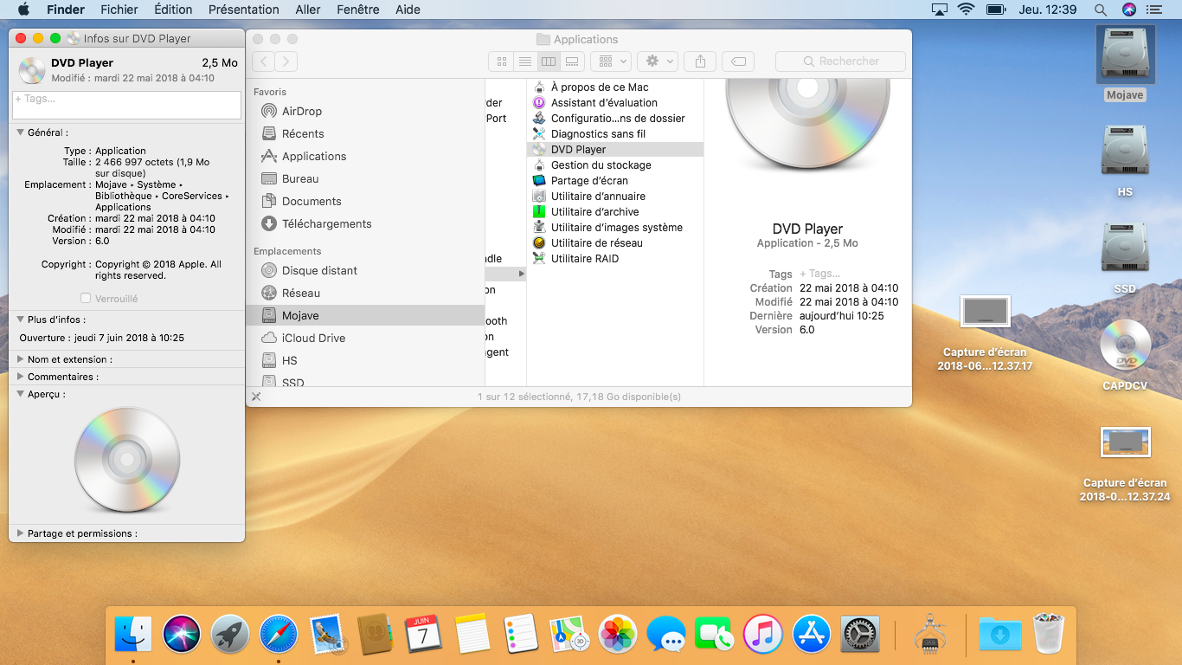Collapse the Plus d'infos section

[21, 320]
